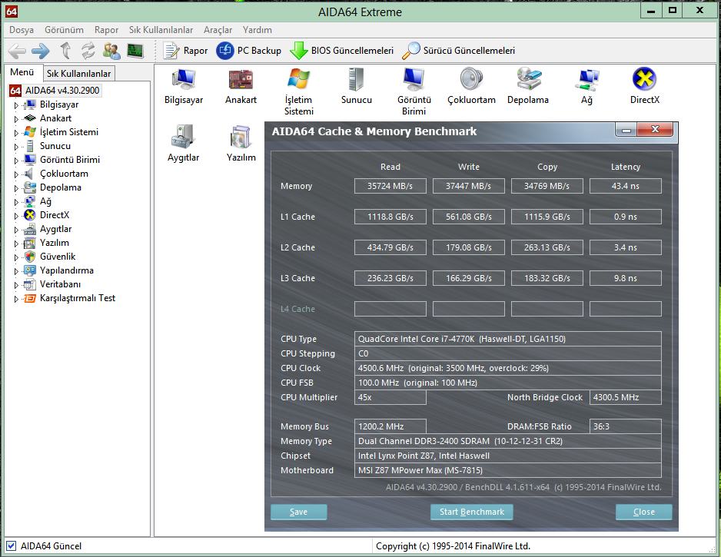Viewport: 721px width, 557px height.
Task: Click the Up arrow toolbar icon
Action: click(x=65, y=51)
